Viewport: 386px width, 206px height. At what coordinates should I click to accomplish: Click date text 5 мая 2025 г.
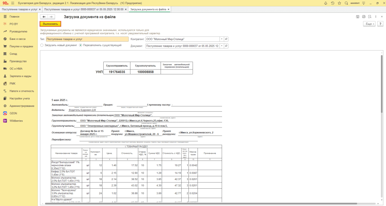(x=60, y=100)
